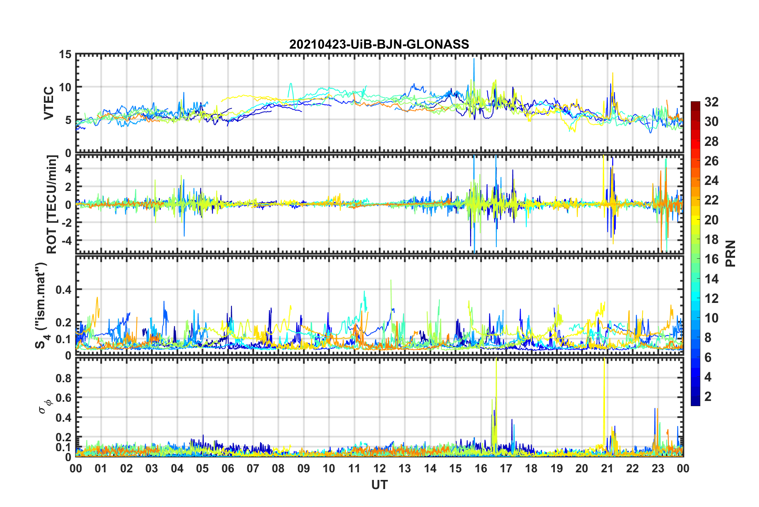
Task: Click VTEC axis tick label 15
Action: point(65,54)
